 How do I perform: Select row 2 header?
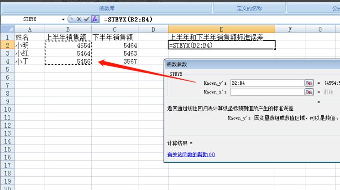pyautogui.click(x=8, y=46)
